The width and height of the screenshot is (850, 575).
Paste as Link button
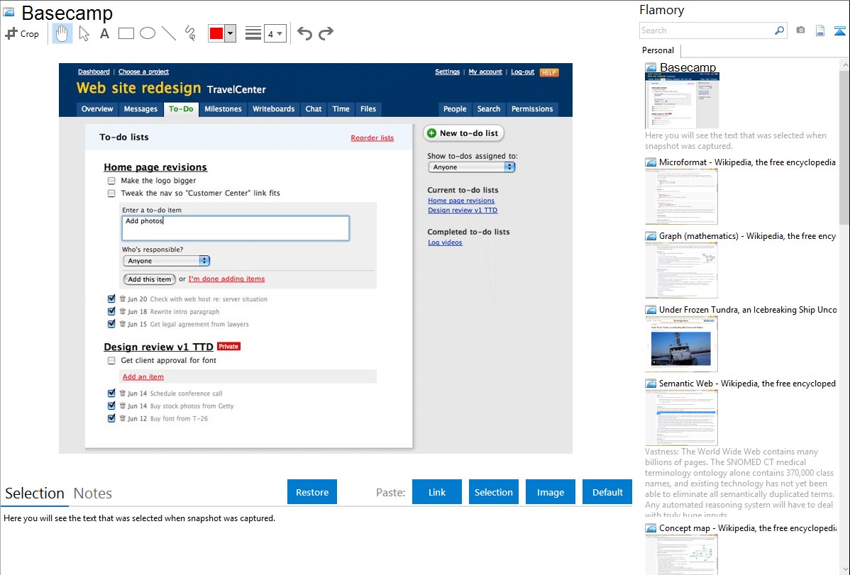437,492
